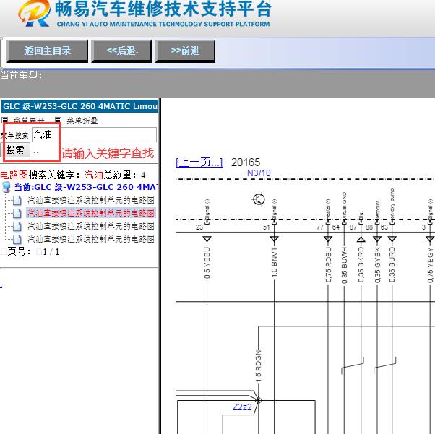Click the upward arrow symbol below pin 87
Screen dimensions: 435x434
(361, 239)
